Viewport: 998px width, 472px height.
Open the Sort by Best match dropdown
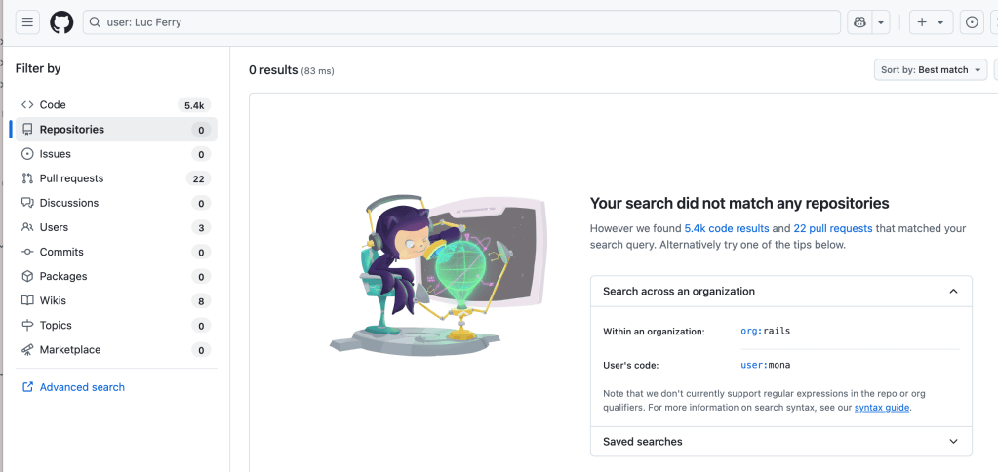click(x=930, y=70)
